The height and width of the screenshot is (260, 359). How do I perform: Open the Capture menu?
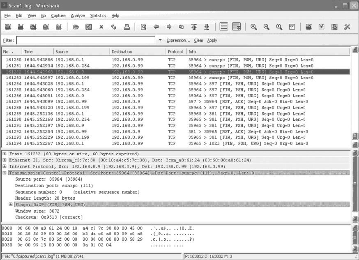pyautogui.click(x=58, y=16)
